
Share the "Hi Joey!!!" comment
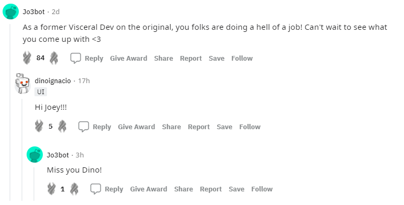click(x=171, y=127)
